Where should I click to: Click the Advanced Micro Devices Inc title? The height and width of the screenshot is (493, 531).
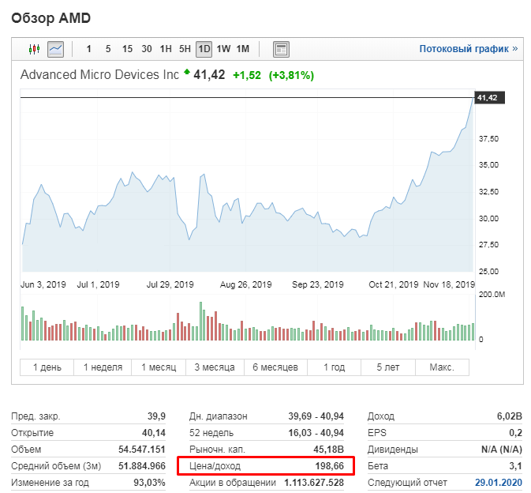99,74
